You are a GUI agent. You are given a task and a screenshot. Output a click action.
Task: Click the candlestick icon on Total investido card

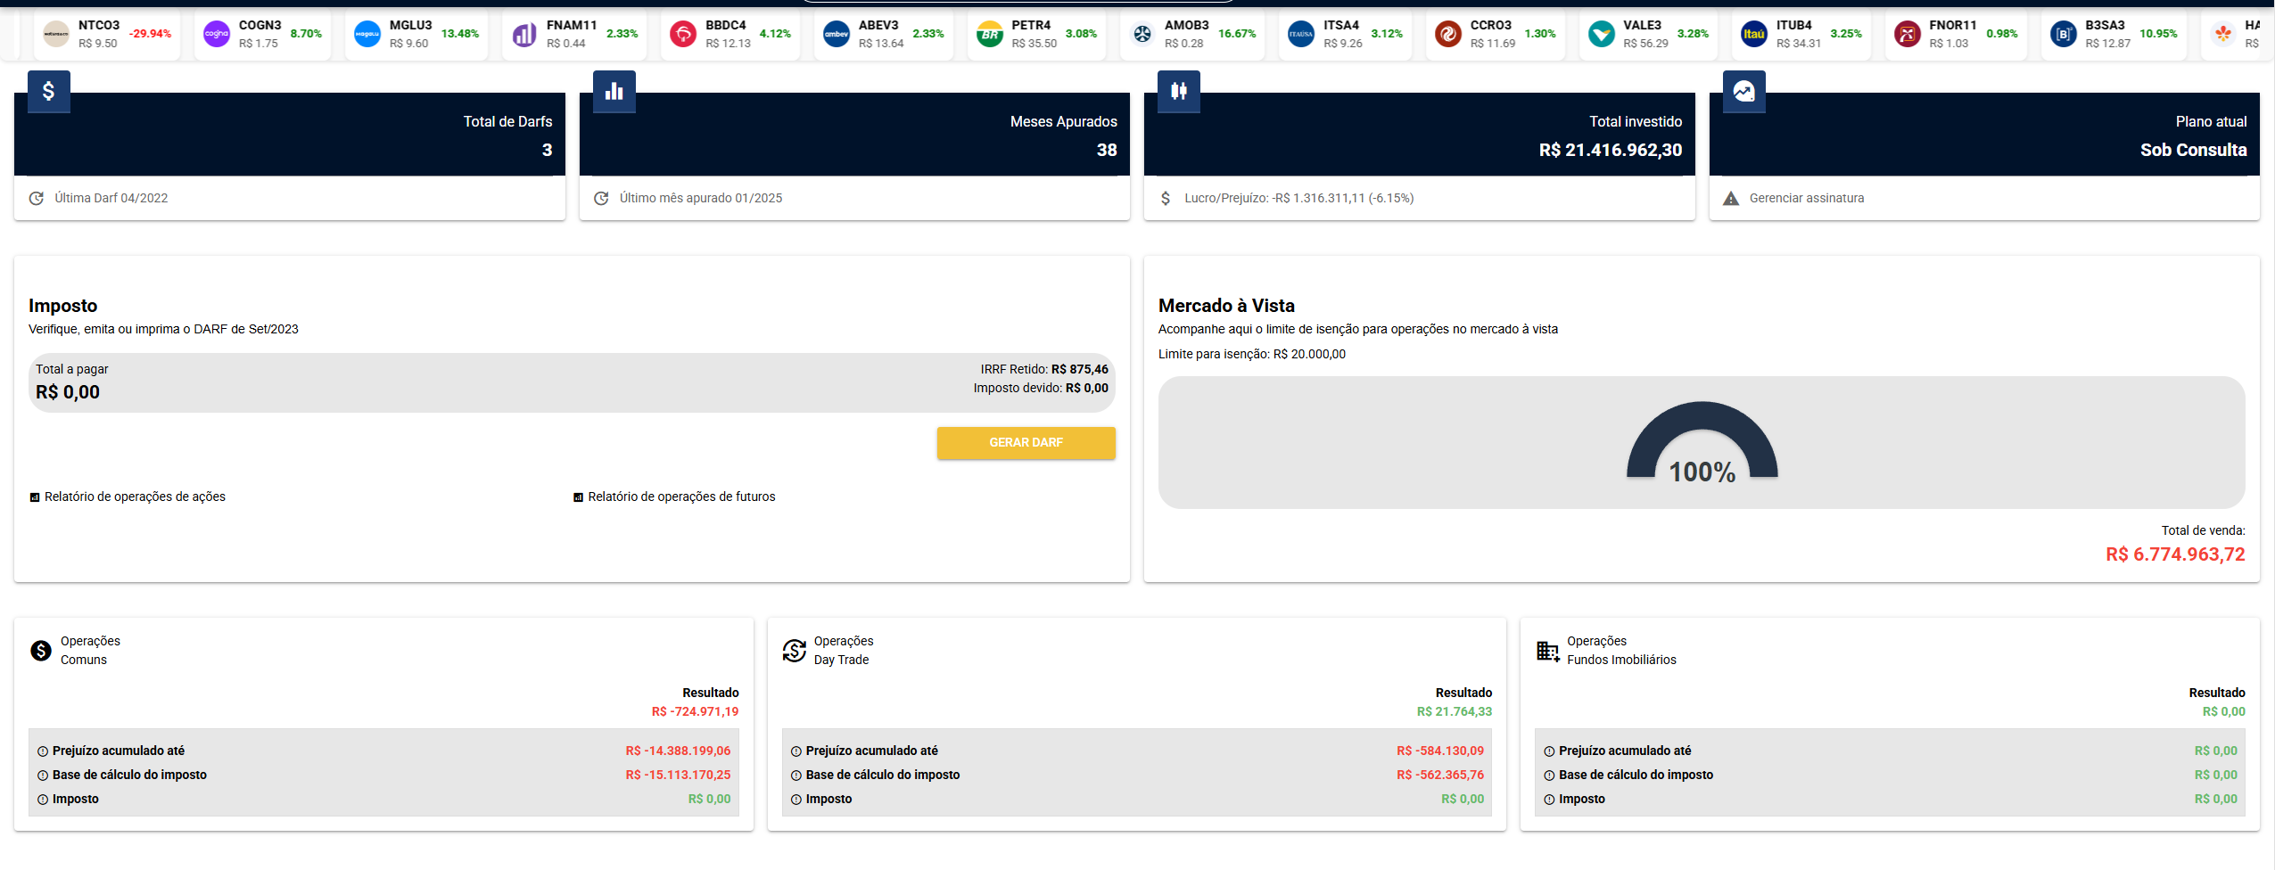[1178, 91]
